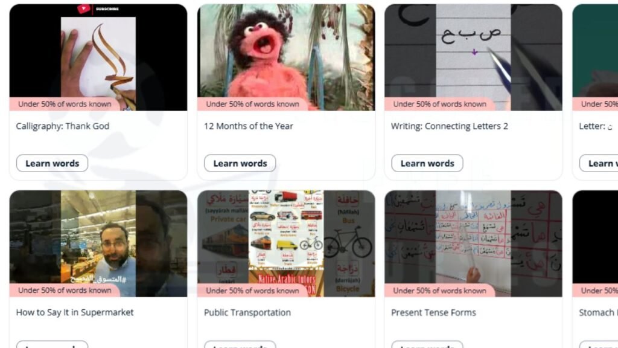The height and width of the screenshot is (348, 618).
Task: Click Learn words under 12 Months of the Year
Action: click(x=240, y=163)
